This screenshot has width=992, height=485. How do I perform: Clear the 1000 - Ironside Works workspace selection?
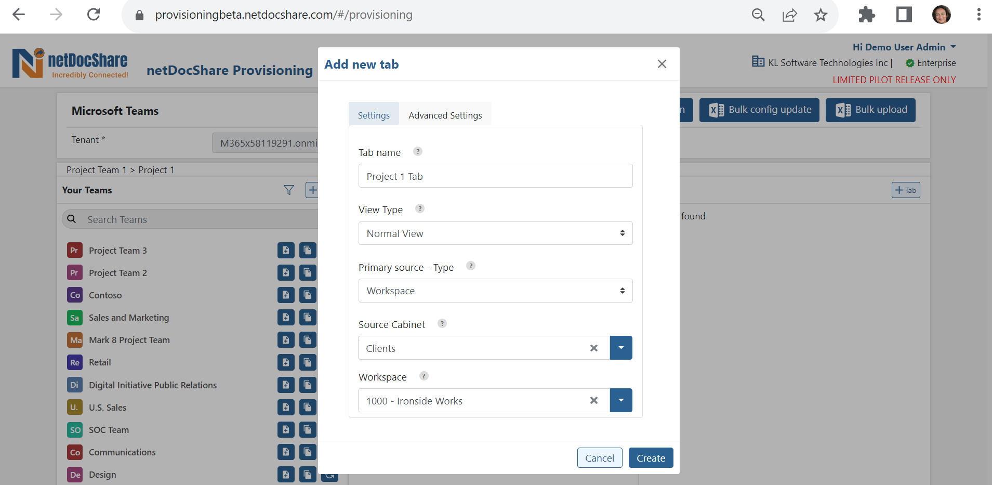(594, 400)
